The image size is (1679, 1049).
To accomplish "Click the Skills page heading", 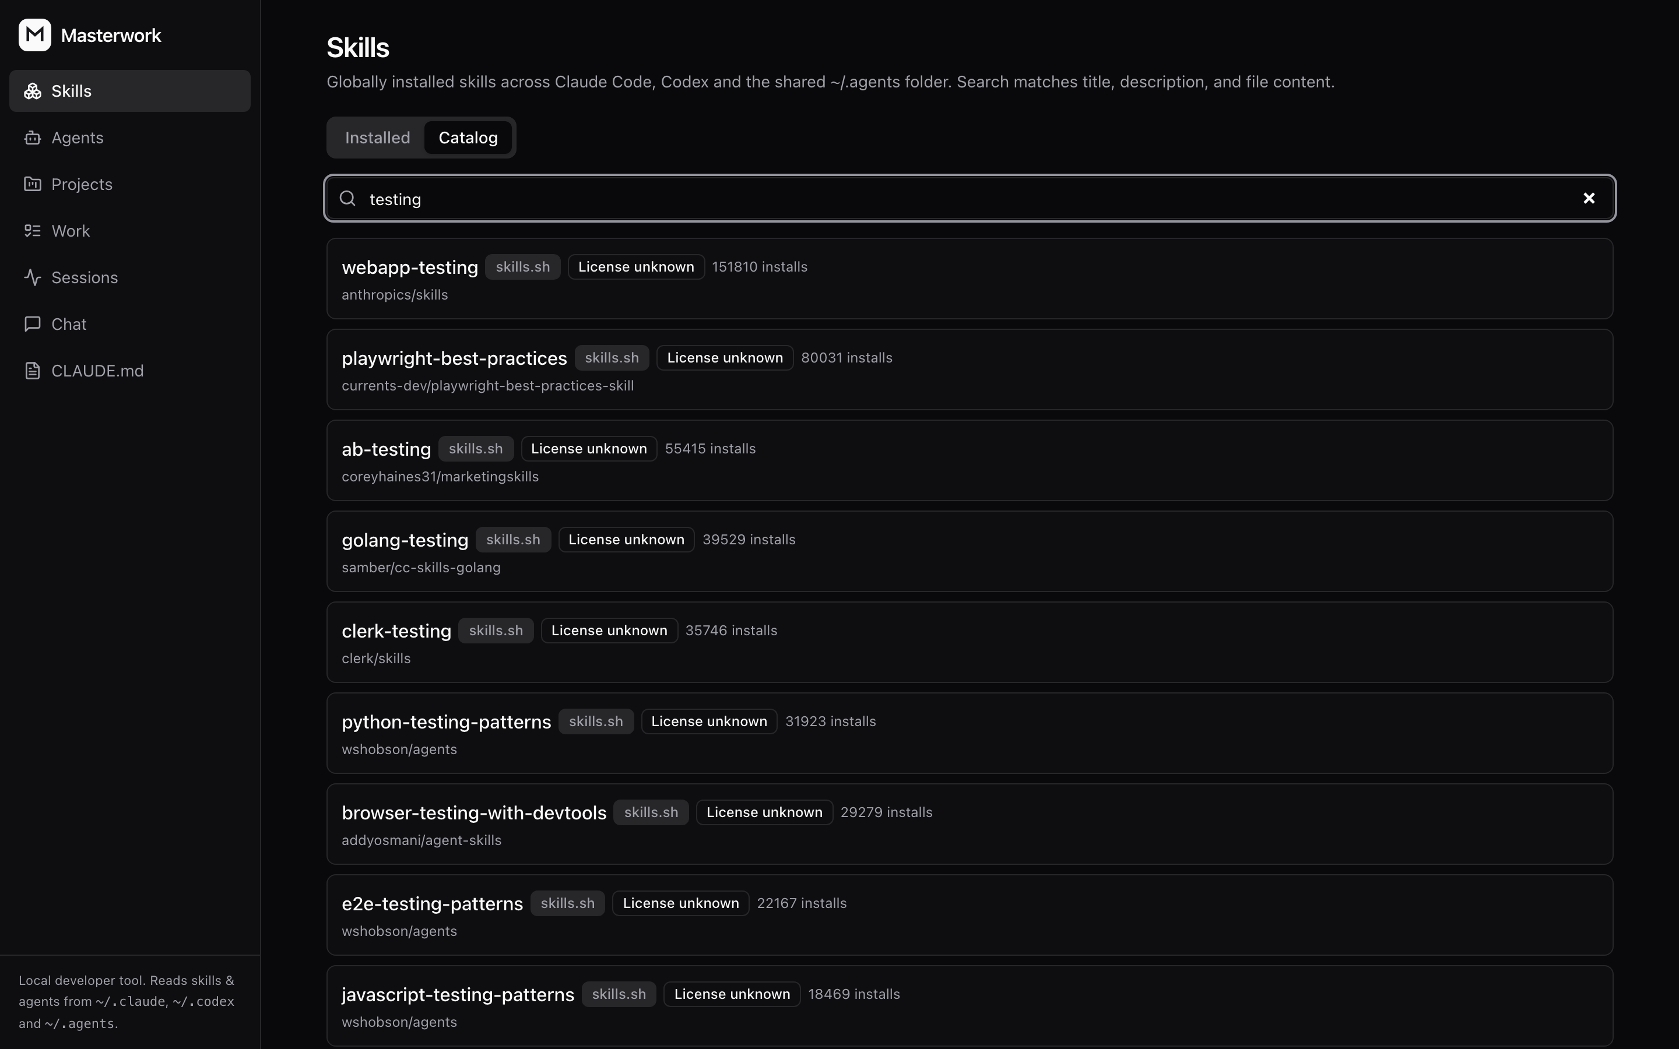I will pyautogui.click(x=358, y=48).
